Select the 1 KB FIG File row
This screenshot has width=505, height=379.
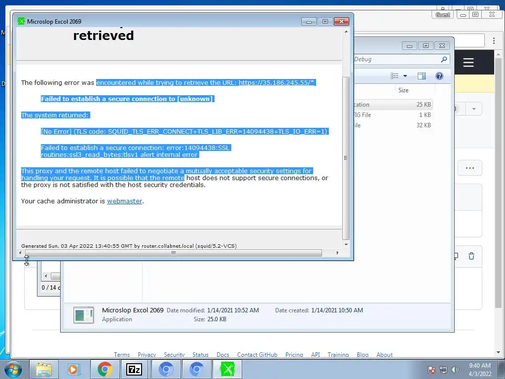[x=393, y=114]
